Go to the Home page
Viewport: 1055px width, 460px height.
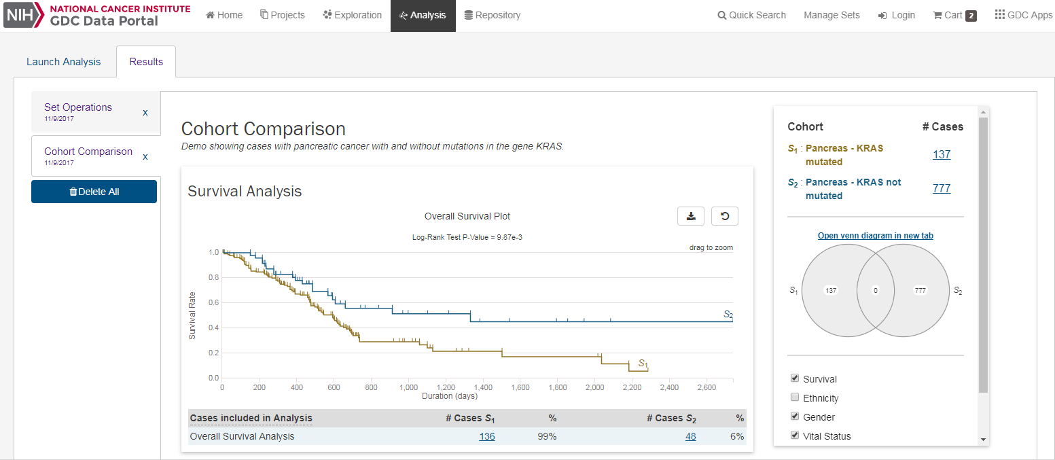[223, 15]
